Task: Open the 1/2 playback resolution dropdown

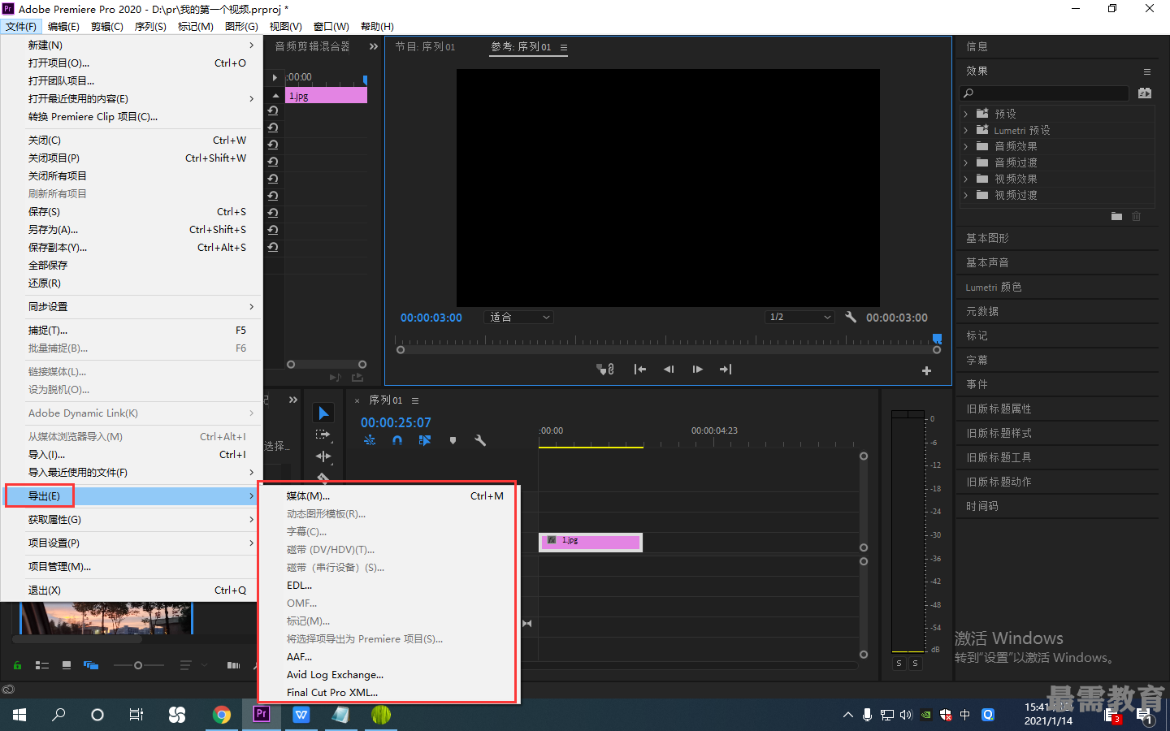Action: click(x=799, y=317)
